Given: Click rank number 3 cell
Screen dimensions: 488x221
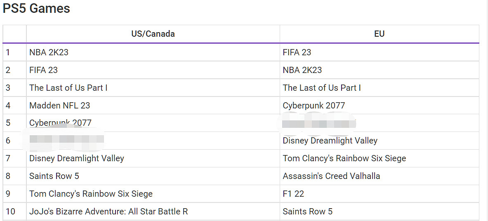Looking at the screenshot, I should pyautogui.click(x=14, y=88).
